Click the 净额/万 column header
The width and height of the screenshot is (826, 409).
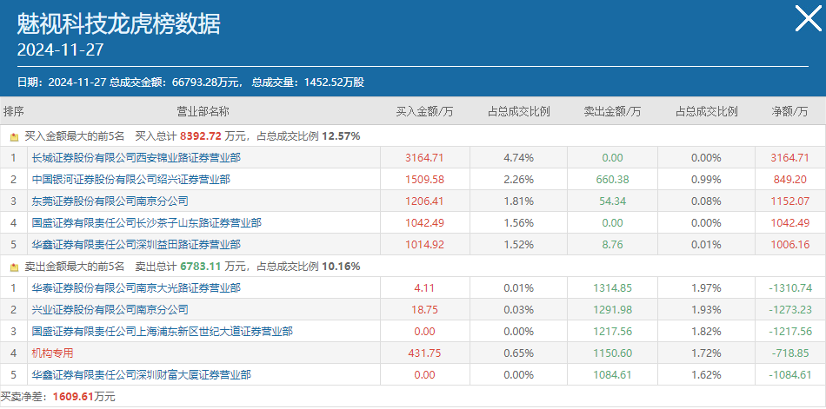tap(789, 112)
